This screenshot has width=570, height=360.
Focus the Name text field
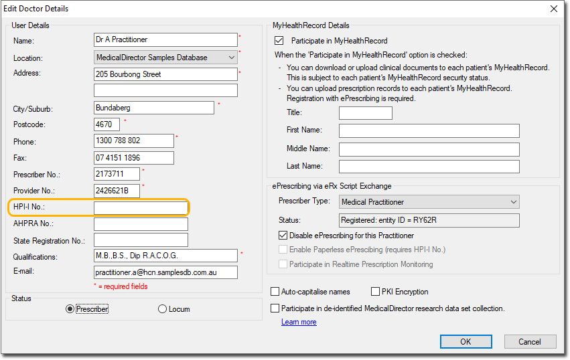pyautogui.click(x=165, y=40)
